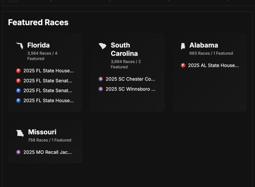Click red P badge beside AL State House
255x187 pixels.
(183, 65)
